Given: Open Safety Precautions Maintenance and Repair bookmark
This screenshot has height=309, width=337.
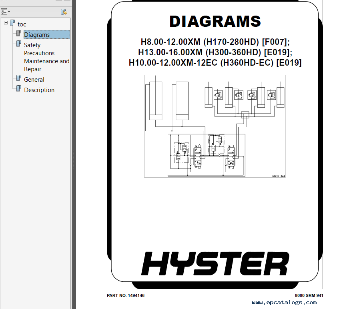Looking at the screenshot, I should click(x=47, y=57).
